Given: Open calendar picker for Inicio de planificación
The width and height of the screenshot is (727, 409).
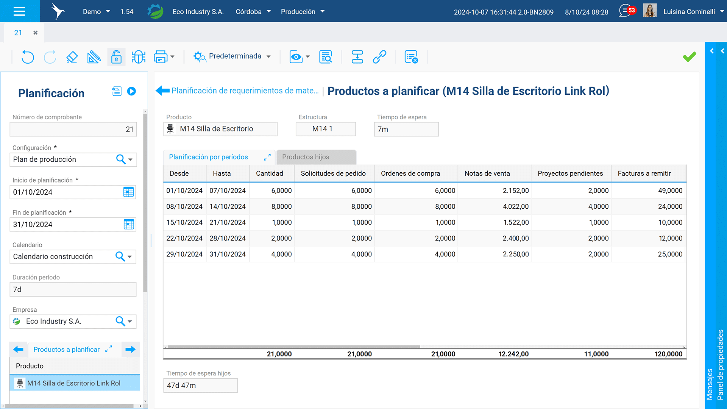Looking at the screenshot, I should coord(128,192).
